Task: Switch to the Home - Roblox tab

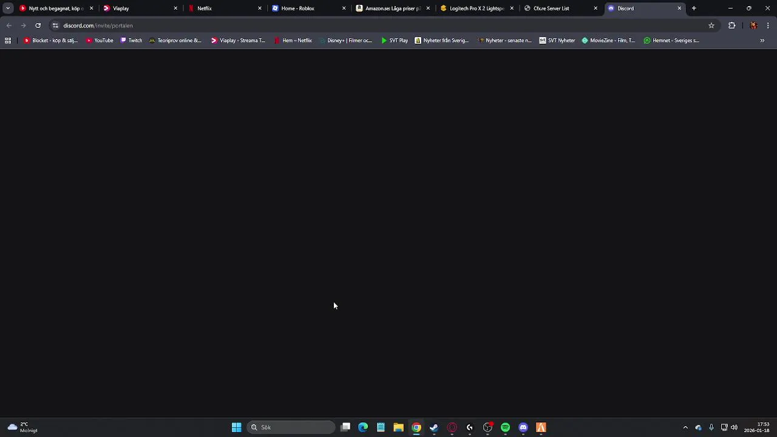Action: tap(308, 8)
